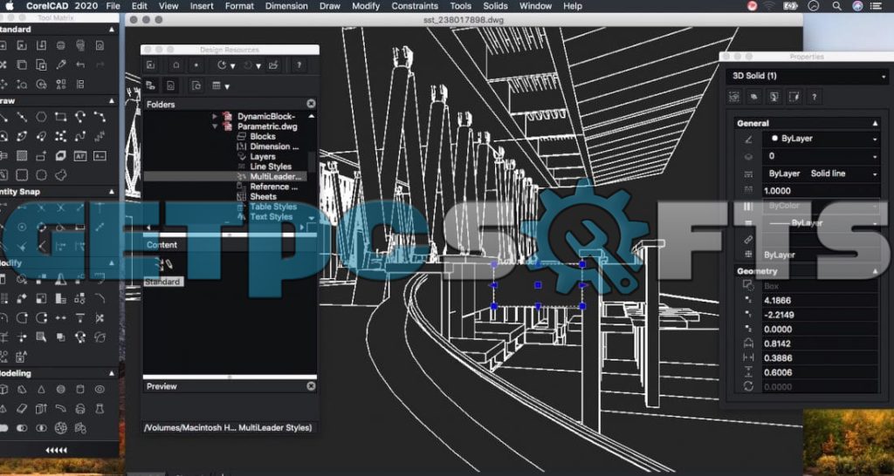Collapse the General properties group
Image resolution: width=894 pixels, height=476 pixels.
tap(875, 123)
